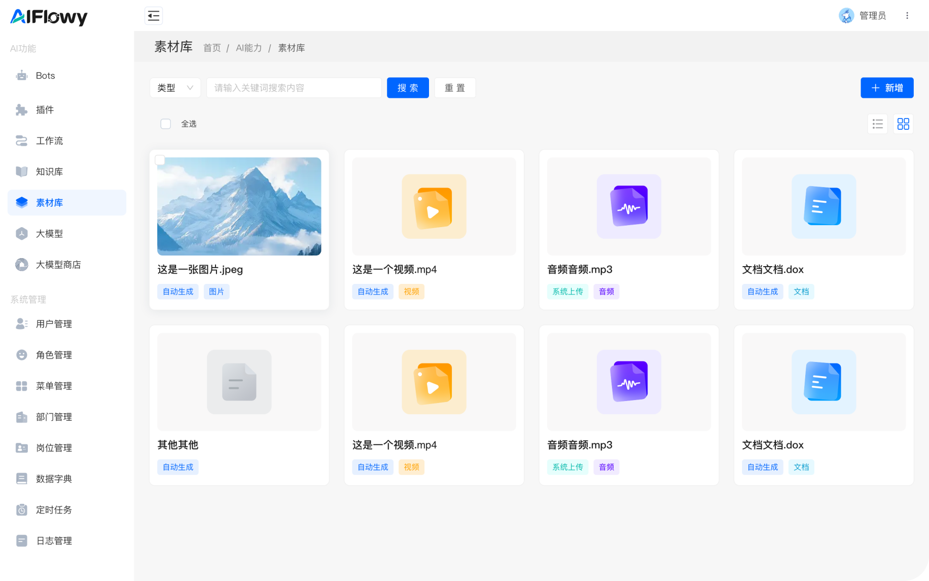Open the admin account kebab menu
This screenshot has width=929, height=581.
(x=907, y=15)
